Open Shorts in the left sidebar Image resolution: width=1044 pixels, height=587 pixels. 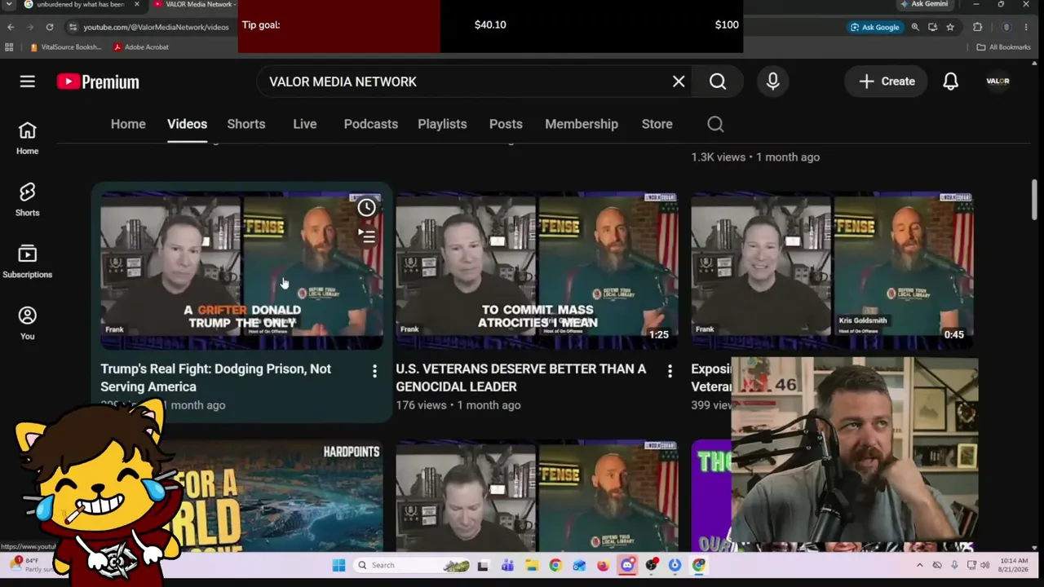pyautogui.click(x=27, y=200)
